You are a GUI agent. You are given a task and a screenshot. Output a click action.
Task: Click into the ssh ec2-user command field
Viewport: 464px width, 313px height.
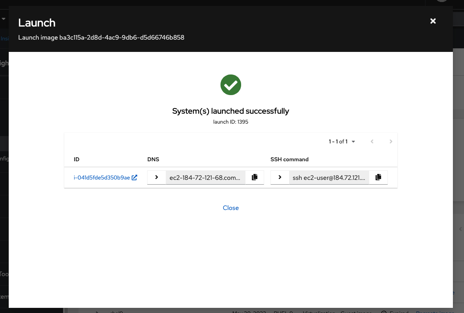(x=329, y=177)
